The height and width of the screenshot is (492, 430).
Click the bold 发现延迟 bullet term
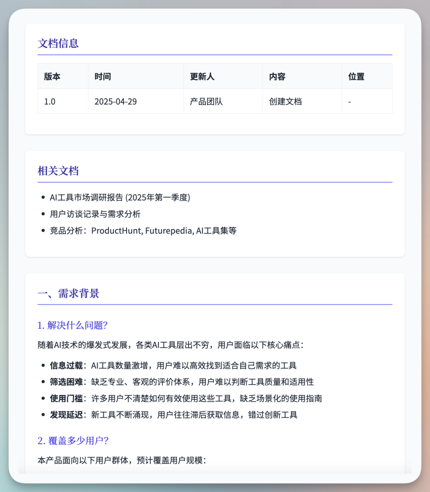click(66, 415)
